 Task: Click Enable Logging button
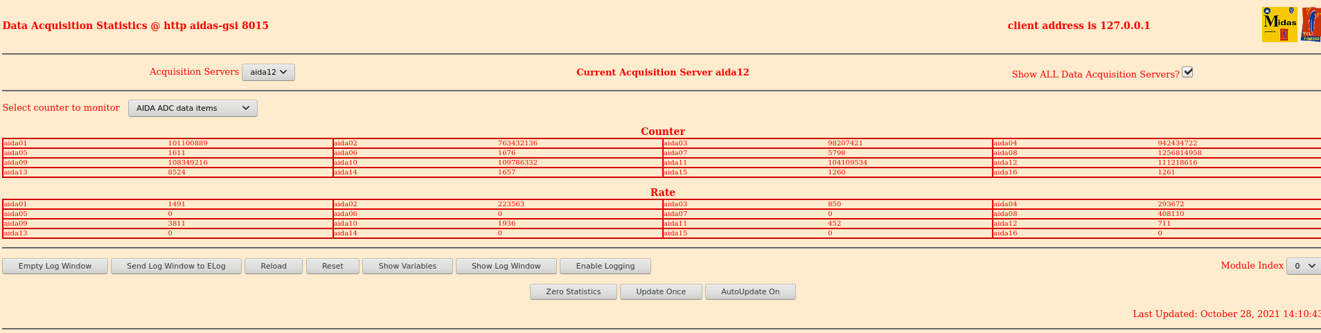[x=605, y=266]
